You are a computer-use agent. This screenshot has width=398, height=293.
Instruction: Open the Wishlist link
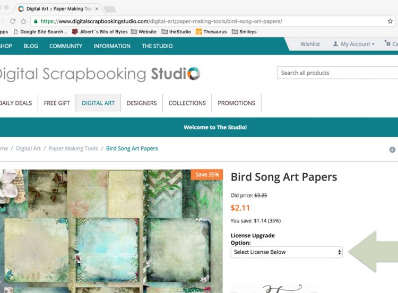(310, 44)
